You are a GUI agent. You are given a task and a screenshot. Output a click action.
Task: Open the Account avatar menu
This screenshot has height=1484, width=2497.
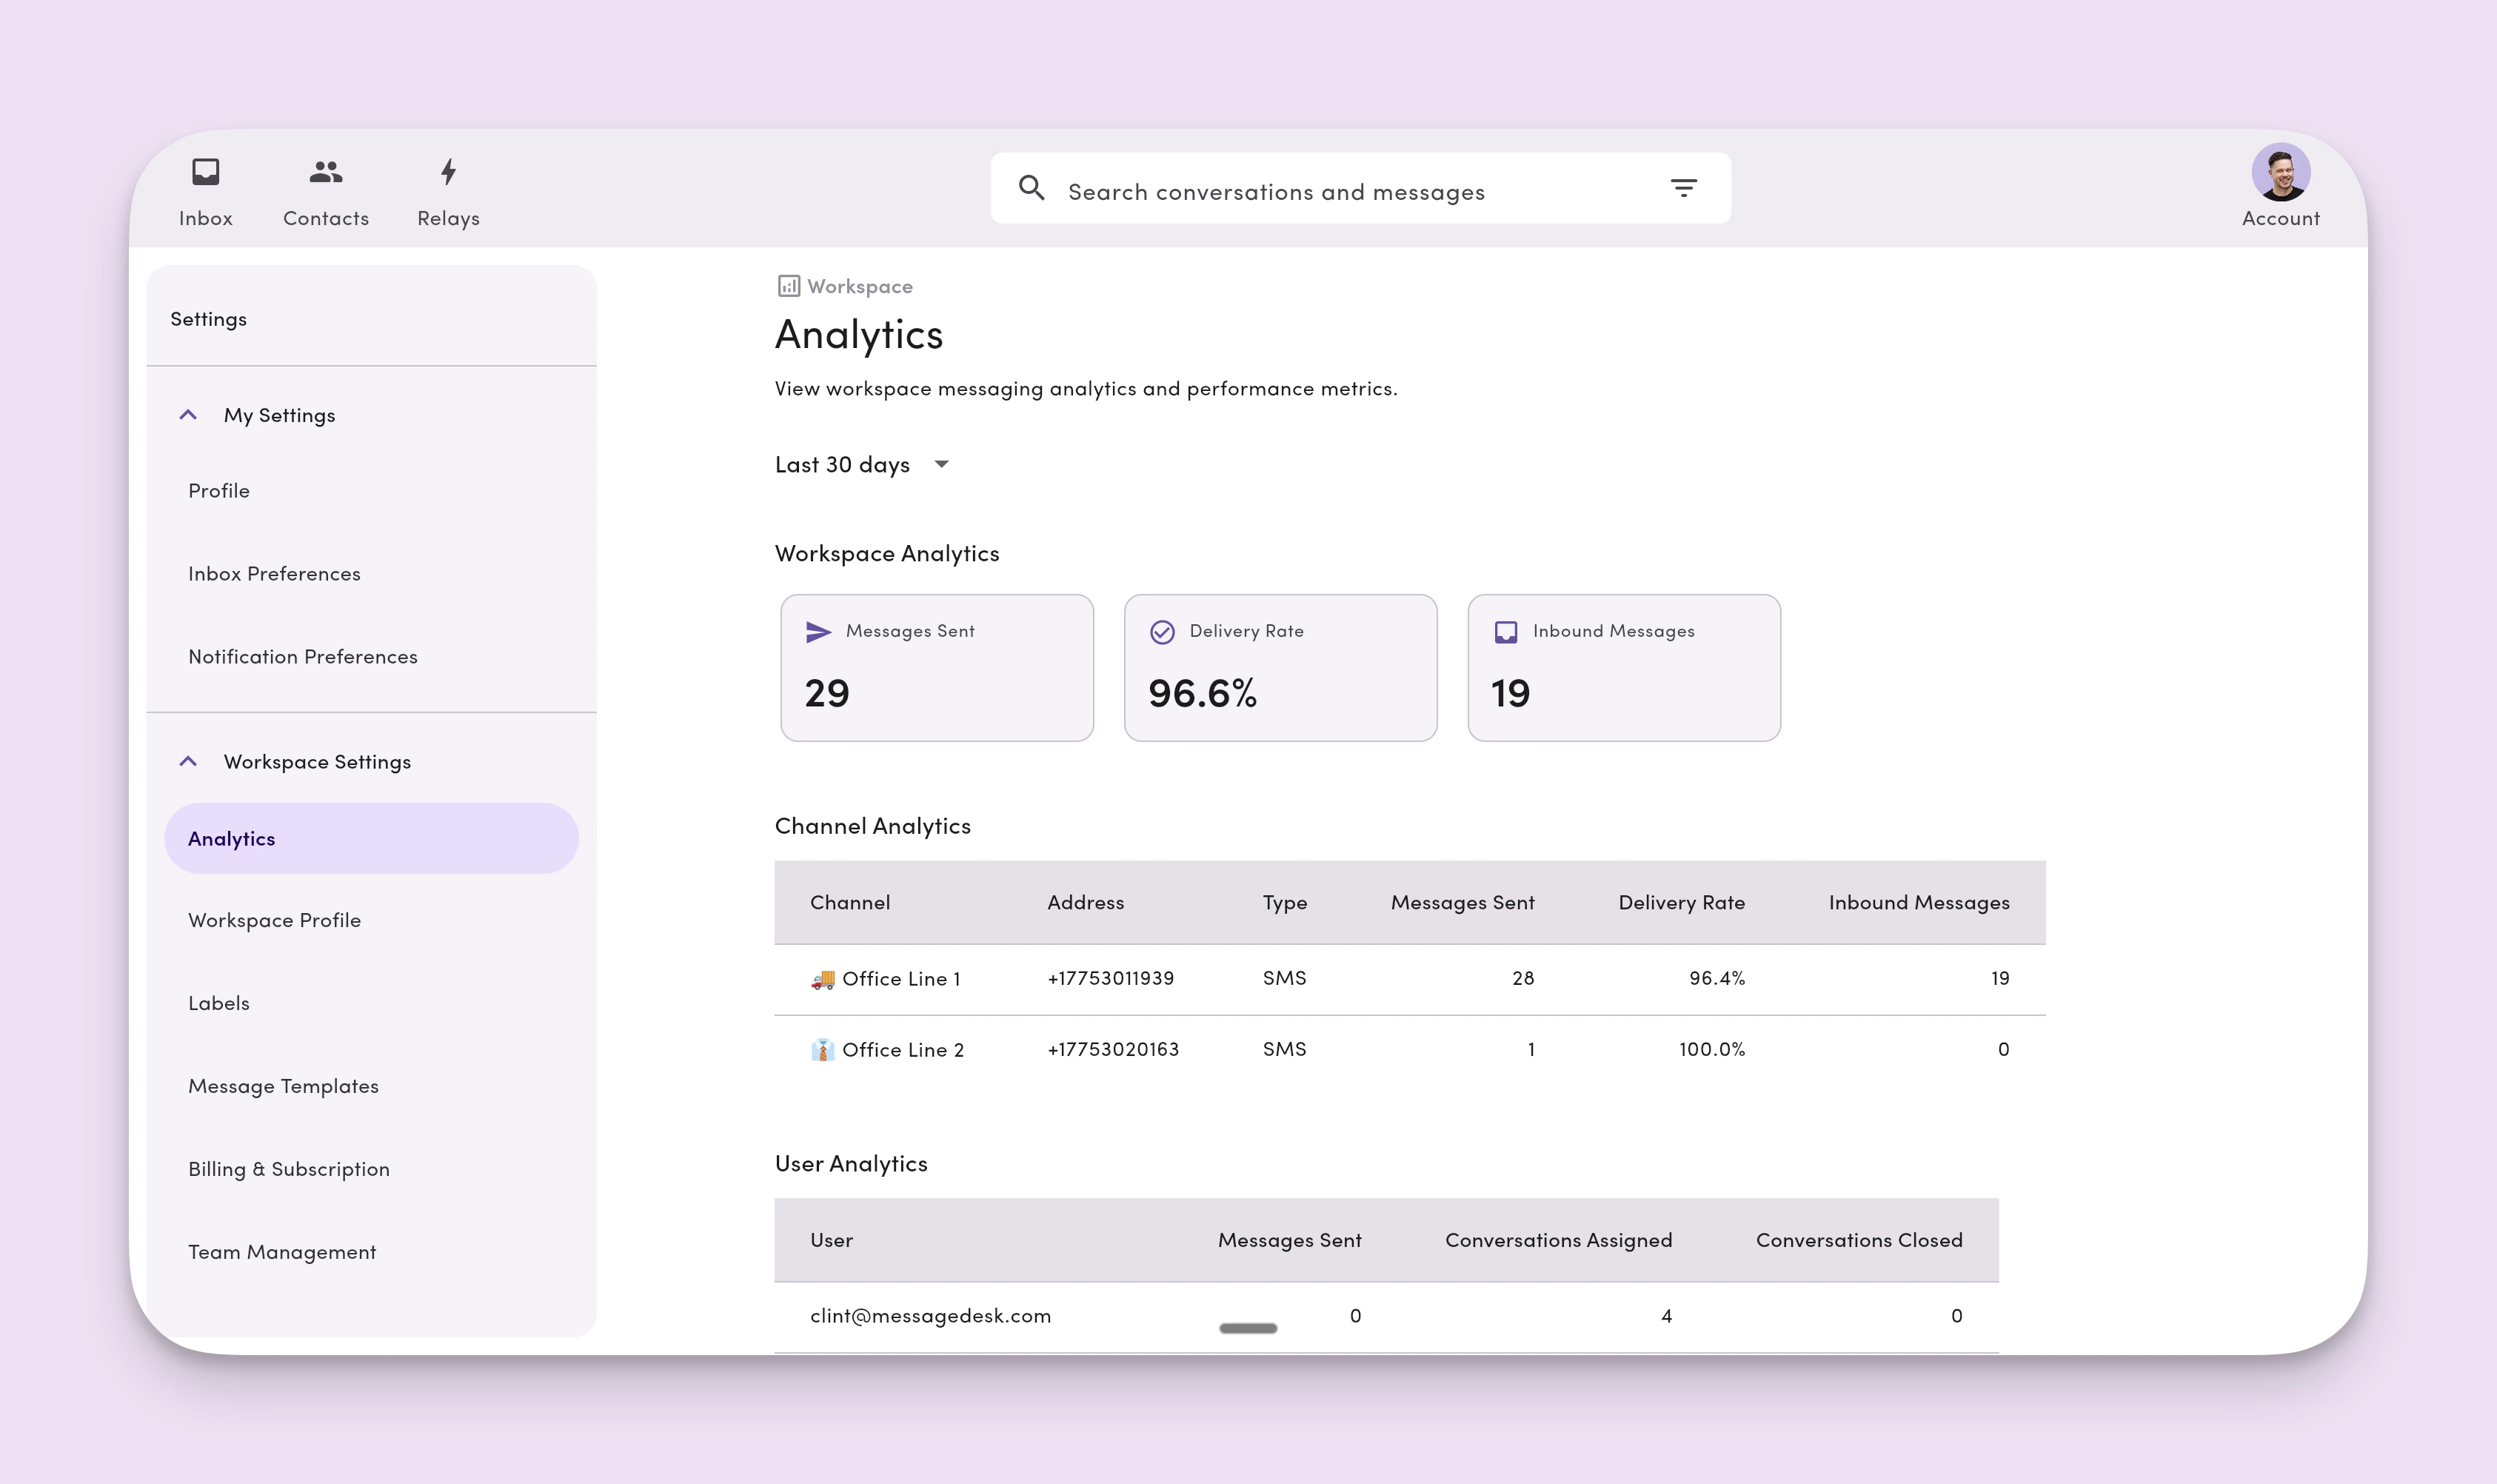(2280, 172)
